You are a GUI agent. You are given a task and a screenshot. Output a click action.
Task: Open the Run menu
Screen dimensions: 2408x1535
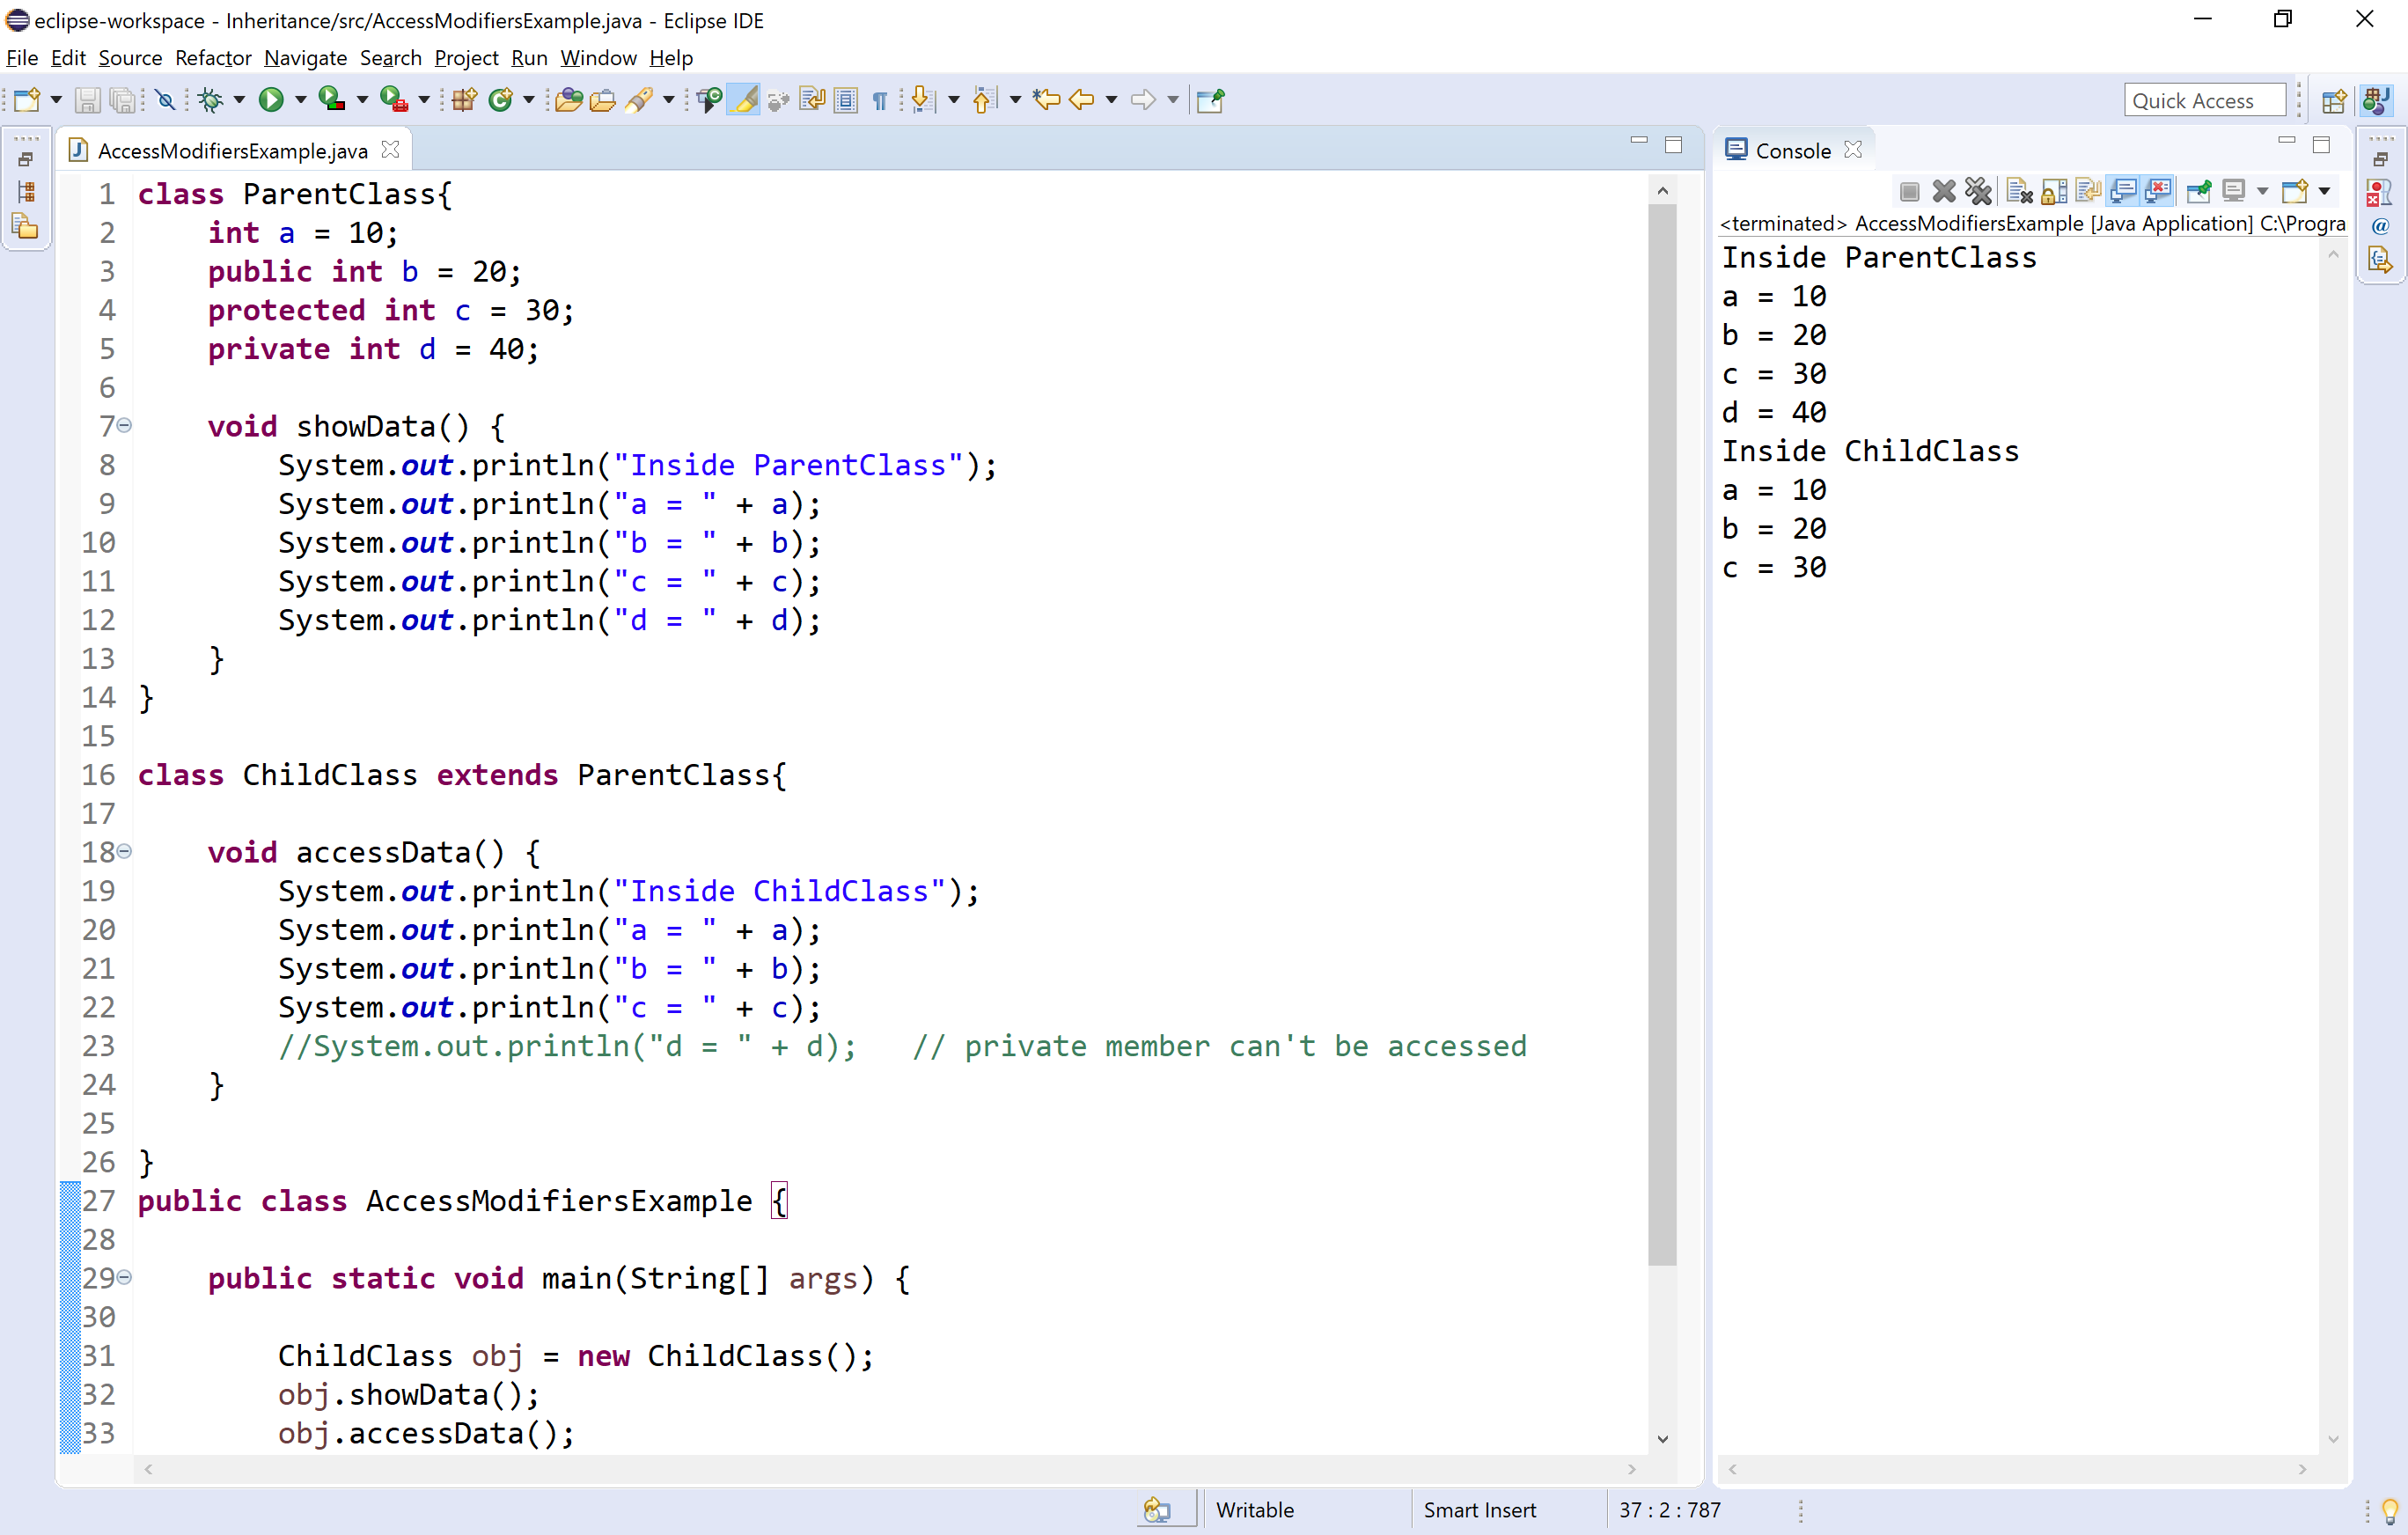click(x=529, y=58)
